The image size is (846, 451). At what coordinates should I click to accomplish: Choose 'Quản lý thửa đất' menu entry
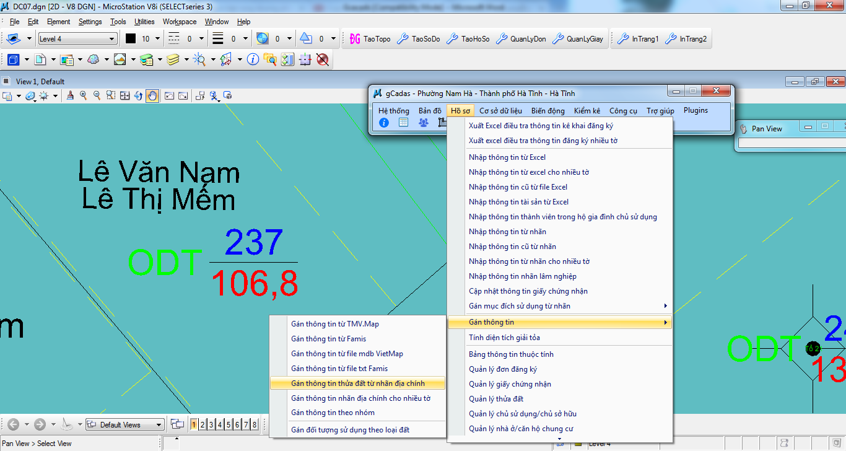[x=496, y=399]
